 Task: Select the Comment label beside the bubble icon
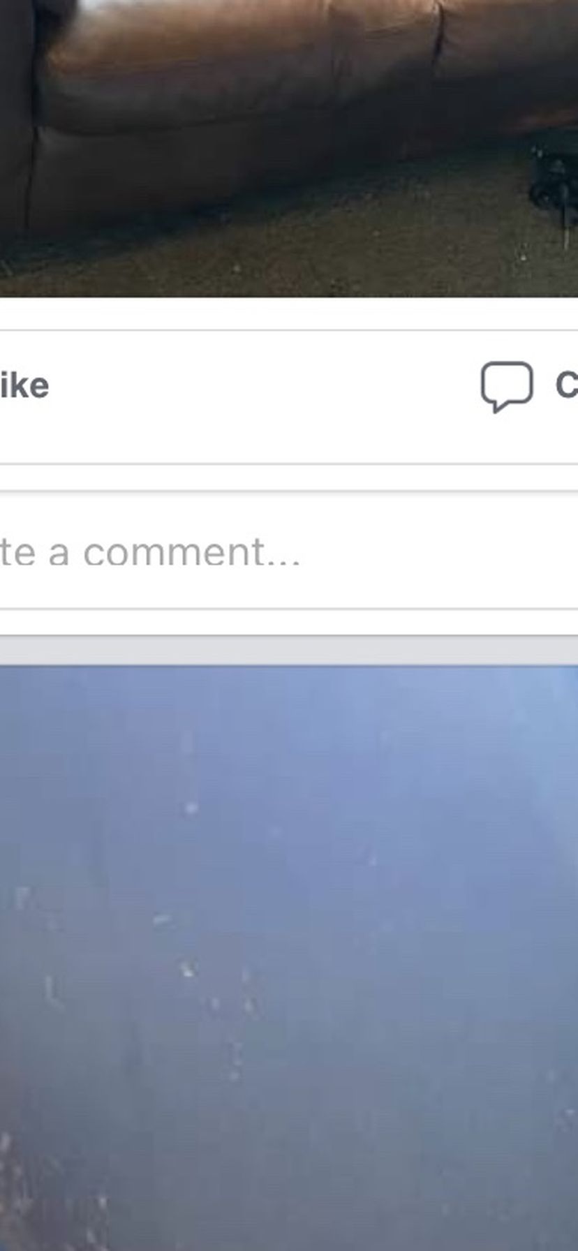(566, 385)
